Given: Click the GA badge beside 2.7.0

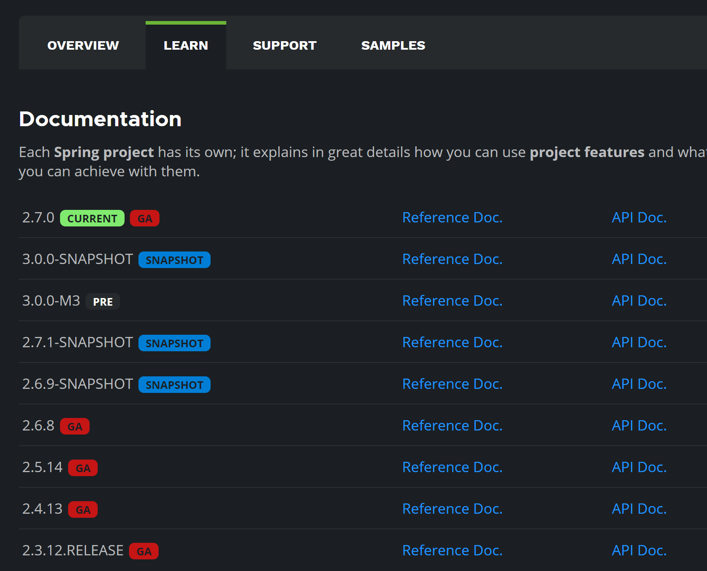Looking at the screenshot, I should [x=145, y=218].
